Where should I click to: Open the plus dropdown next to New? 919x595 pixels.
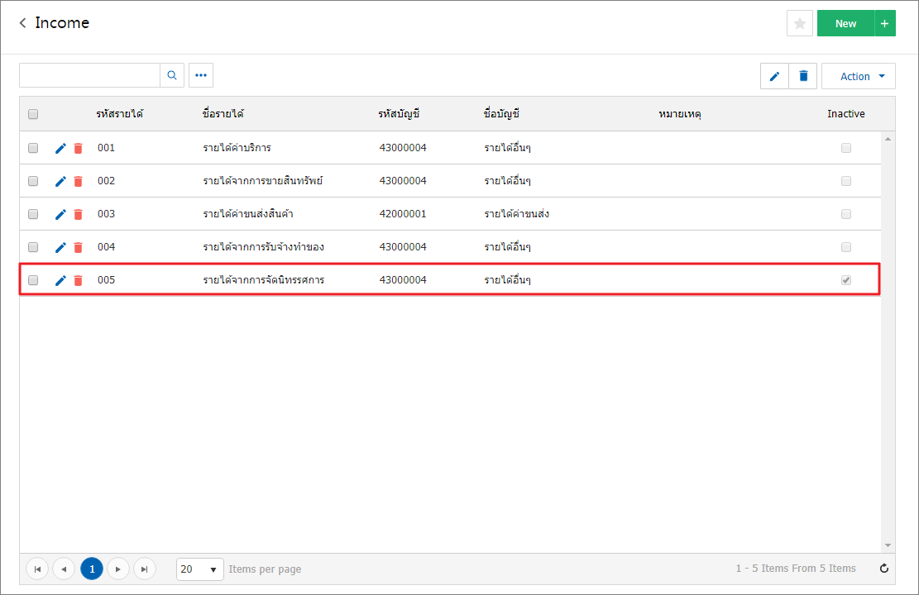tap(885, 23)
